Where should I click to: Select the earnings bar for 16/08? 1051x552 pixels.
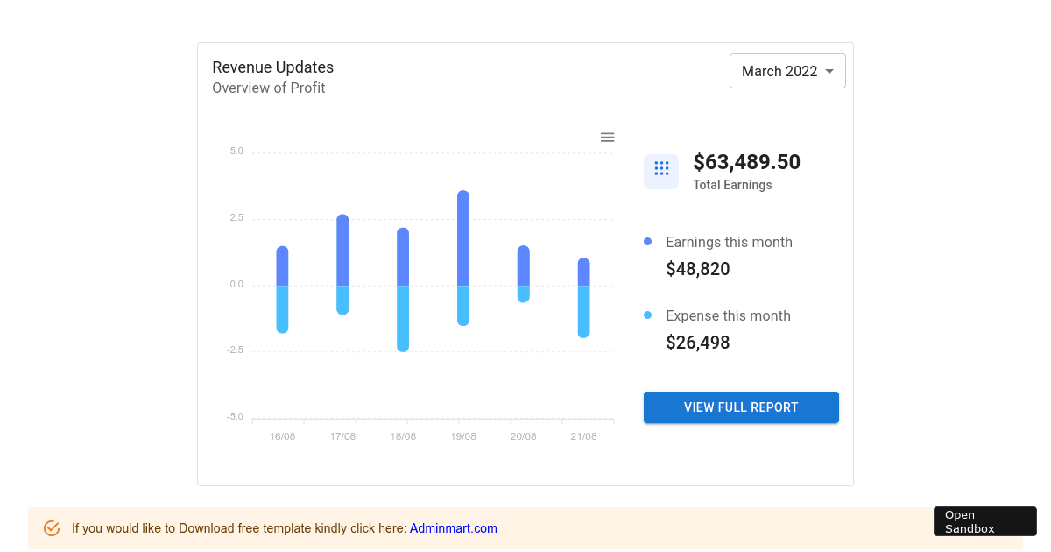[x=282, y=265]
